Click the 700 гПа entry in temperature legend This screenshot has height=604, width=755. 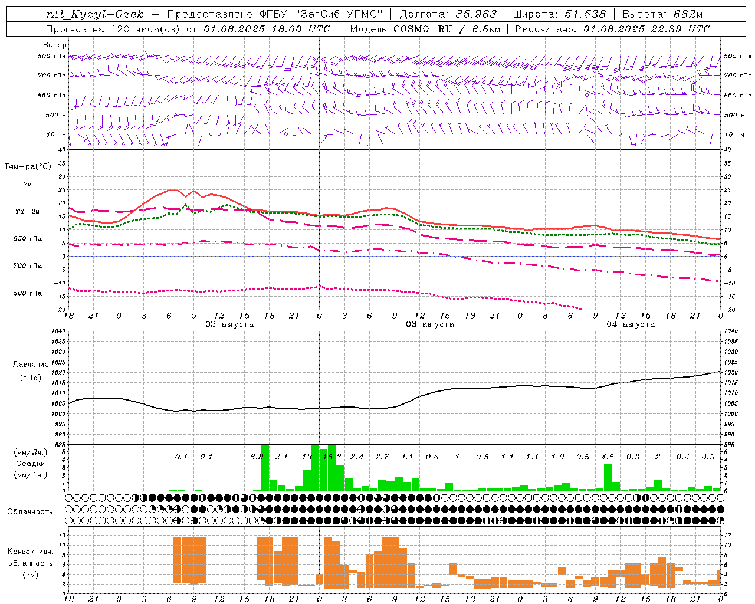pyautogui.click(x=28, y=266)
